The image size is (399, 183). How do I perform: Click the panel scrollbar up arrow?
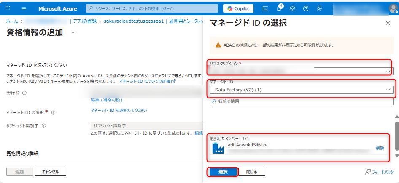click(x=396, y=117)
